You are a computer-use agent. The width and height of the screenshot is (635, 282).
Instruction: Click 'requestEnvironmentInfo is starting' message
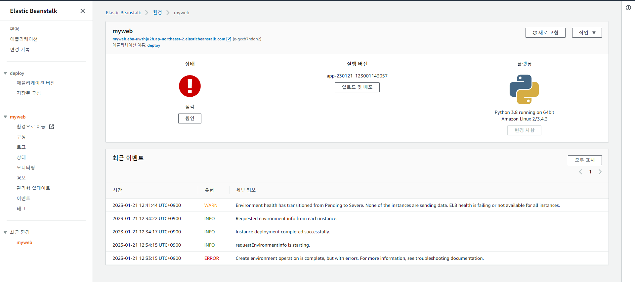[273, 245]
